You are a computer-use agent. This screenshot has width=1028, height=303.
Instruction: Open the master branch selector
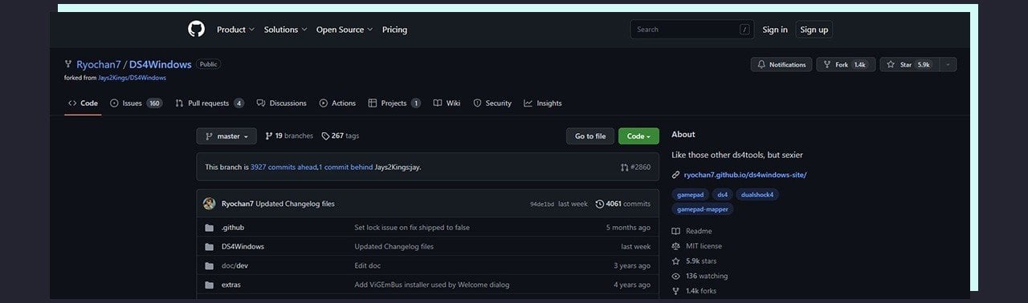(226, 136)
